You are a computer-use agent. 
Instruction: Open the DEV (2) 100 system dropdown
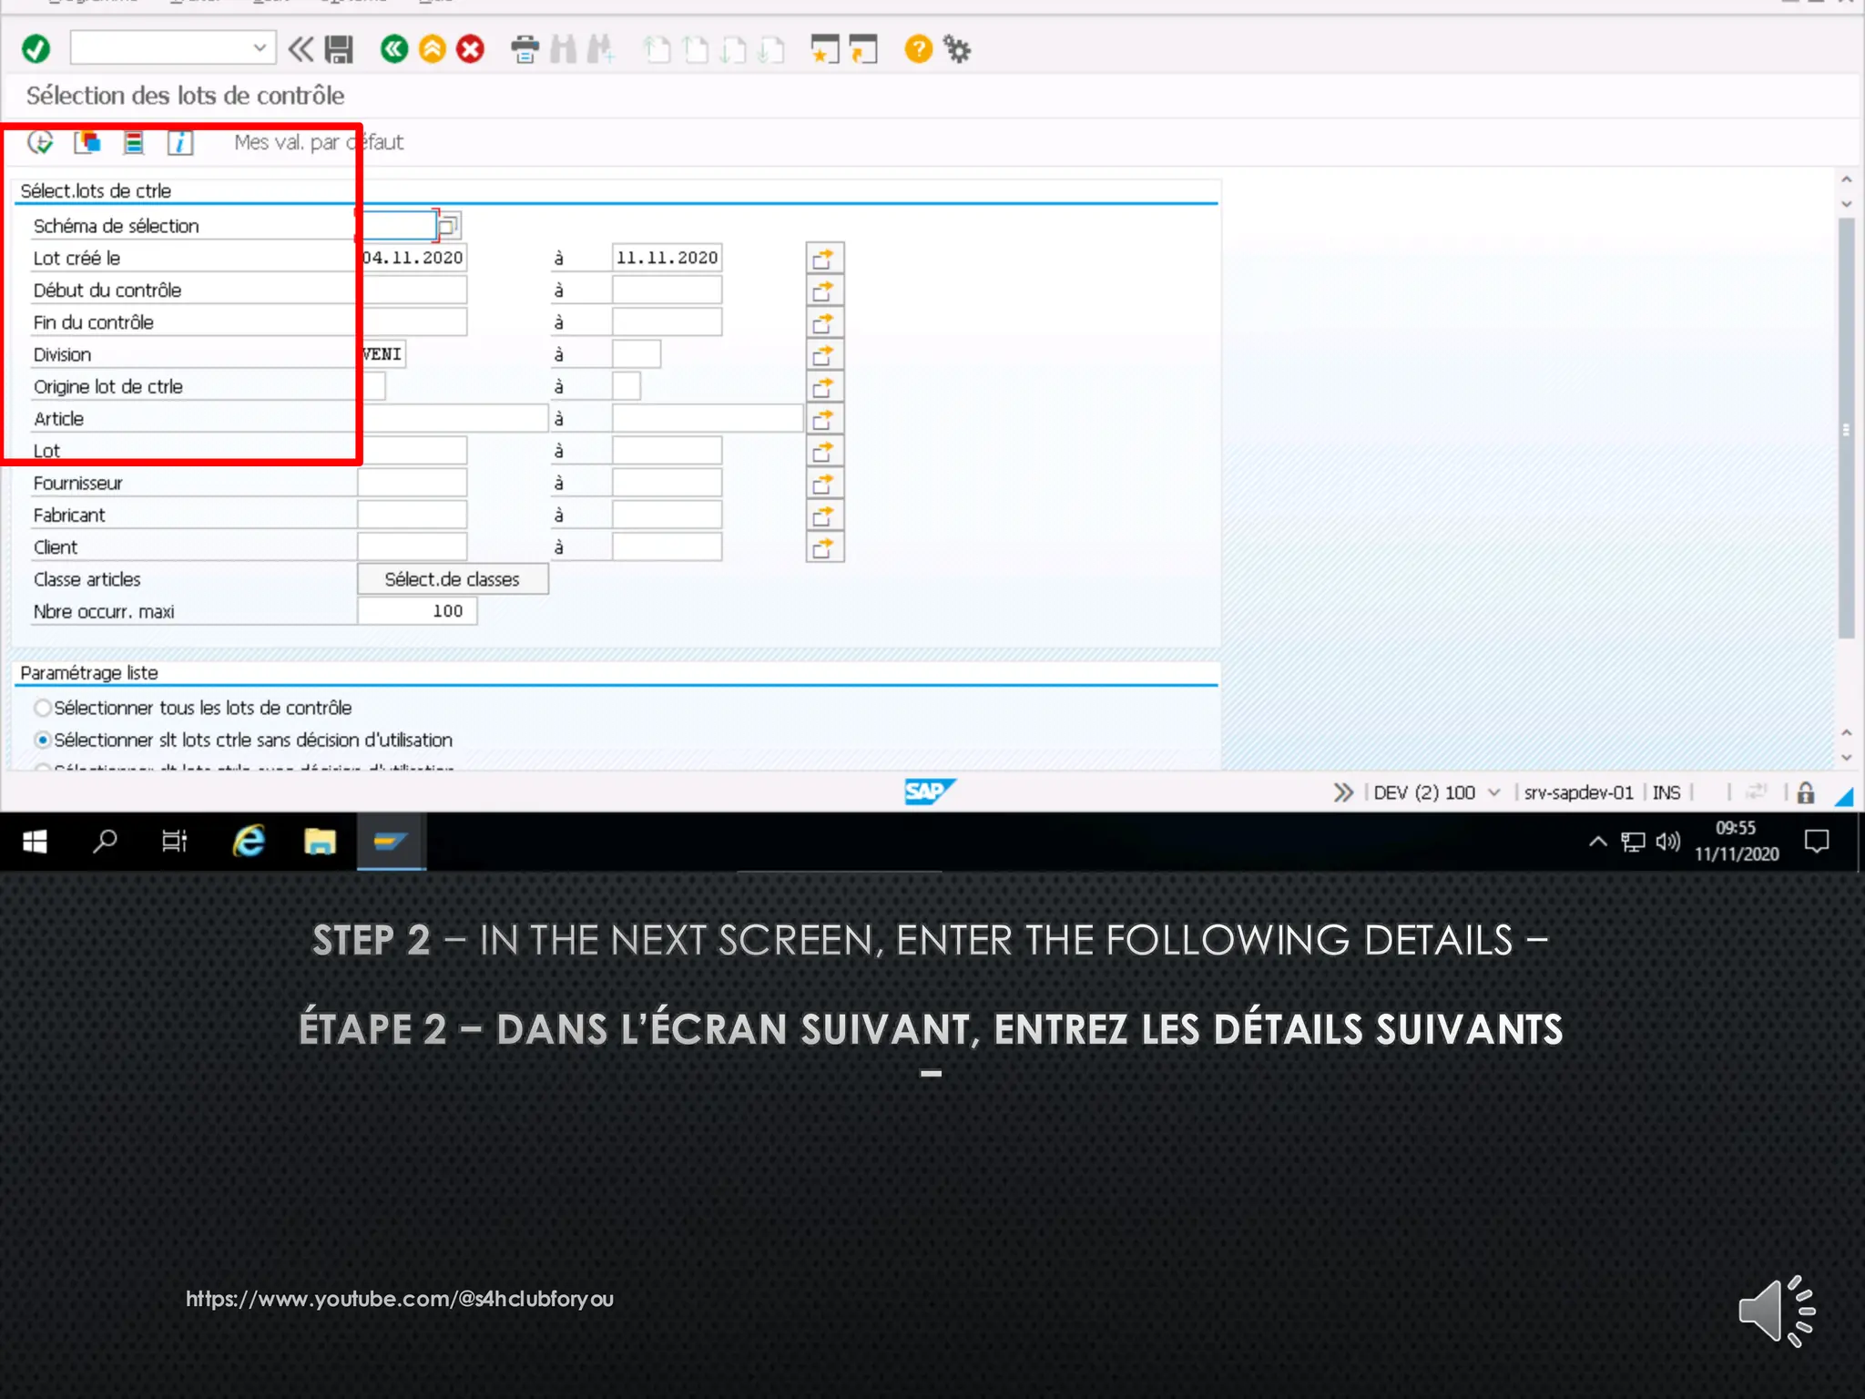(x=1494, y=792)
